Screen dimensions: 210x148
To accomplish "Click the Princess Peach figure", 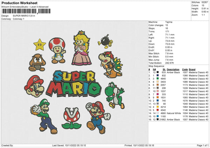I will tap(82, 48).
